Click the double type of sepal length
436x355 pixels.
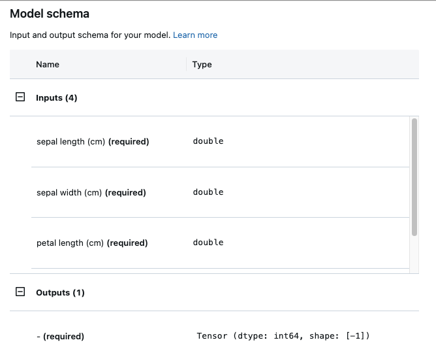(208, 141)
